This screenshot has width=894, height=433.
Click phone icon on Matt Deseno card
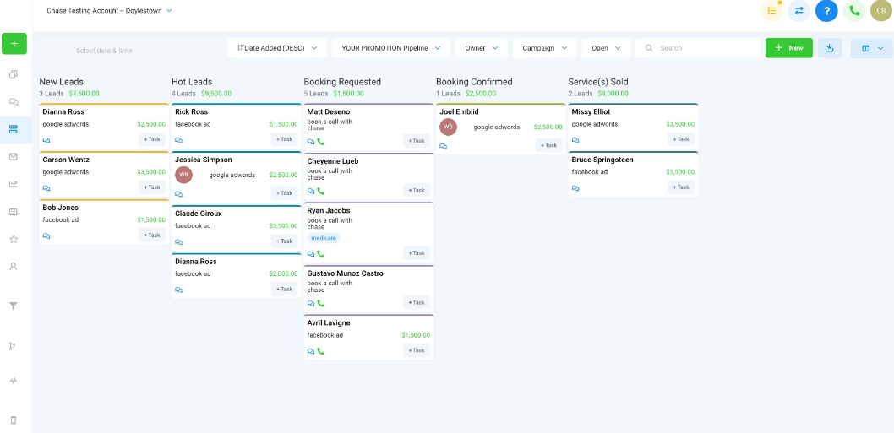(x=320, y=142)
